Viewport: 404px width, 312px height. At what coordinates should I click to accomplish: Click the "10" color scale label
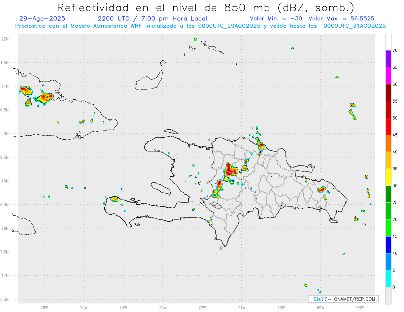(395, 253)
